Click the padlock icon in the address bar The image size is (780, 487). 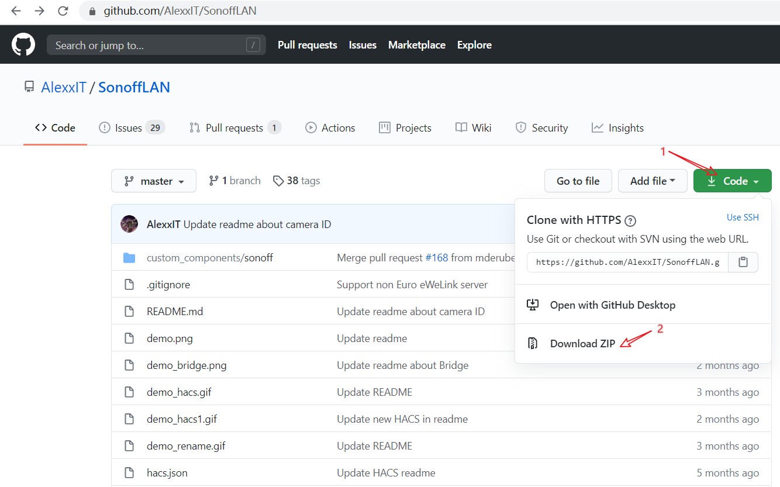pos(92,11)
